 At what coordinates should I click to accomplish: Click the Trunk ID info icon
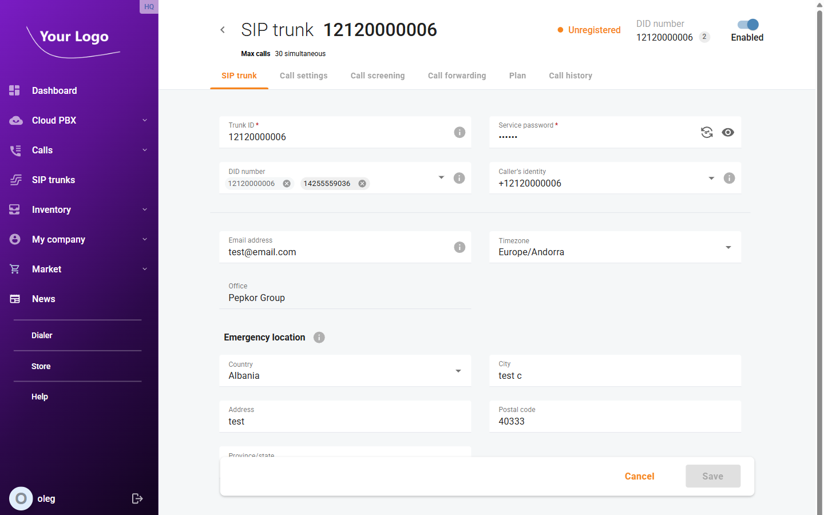point(459,132)
